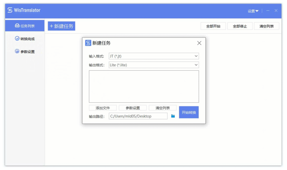Click the 输出路径 input field
The height and width of the screenshot is (170, 287).
point(138,116)
